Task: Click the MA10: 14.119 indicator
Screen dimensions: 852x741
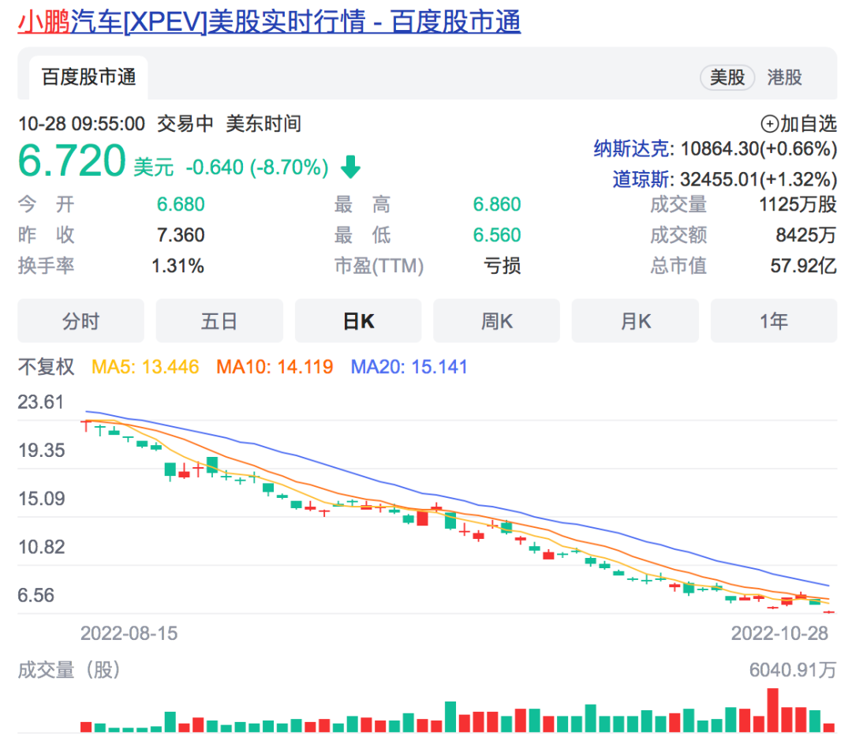Action: click(275, 366)
